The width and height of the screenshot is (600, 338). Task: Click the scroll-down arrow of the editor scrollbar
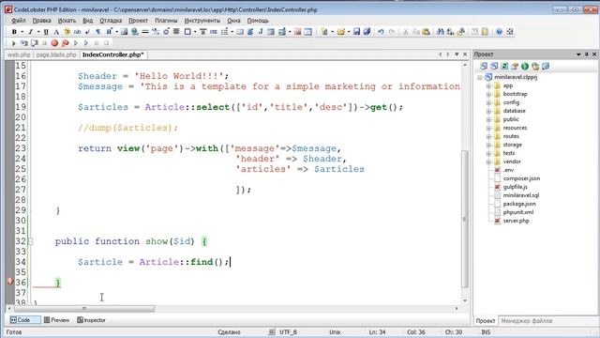pos(465,301)
